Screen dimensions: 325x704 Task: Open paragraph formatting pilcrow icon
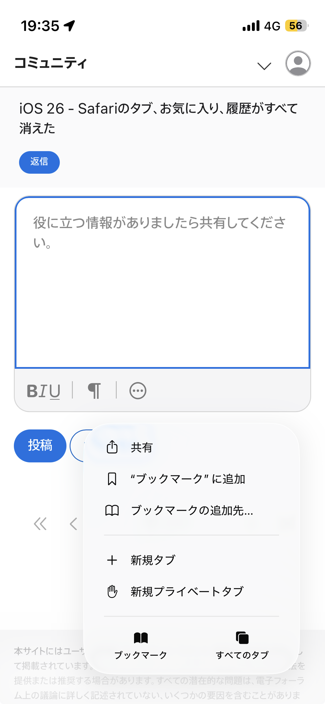[x=94, y=391]
